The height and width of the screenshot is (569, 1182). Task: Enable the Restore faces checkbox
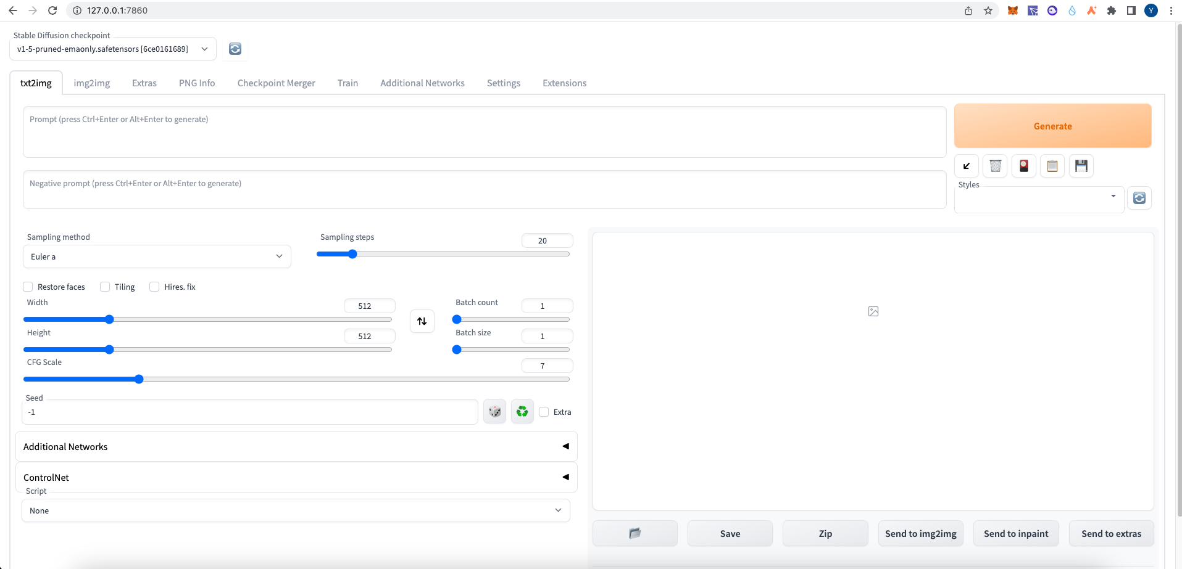pyautogui.click(x=28, y=287)
